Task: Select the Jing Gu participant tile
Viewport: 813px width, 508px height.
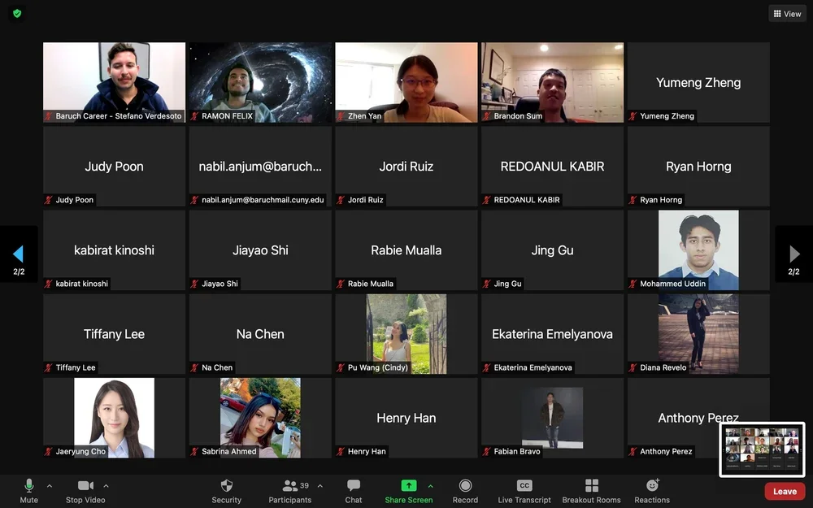Action: click(552, 250)
